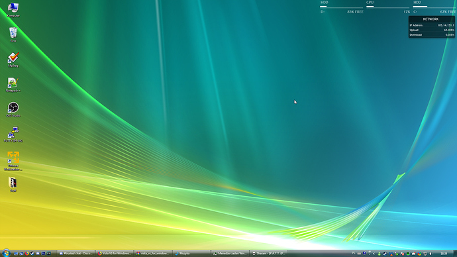Select the OBS Studio shortcut

pos(13,109)
